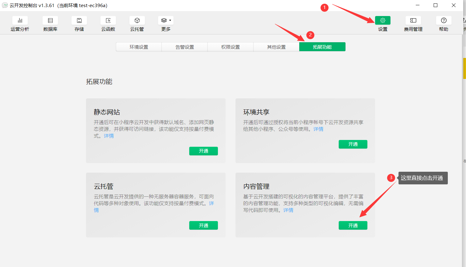Maximize the 云开发控制台 window

tap(435, 5)
